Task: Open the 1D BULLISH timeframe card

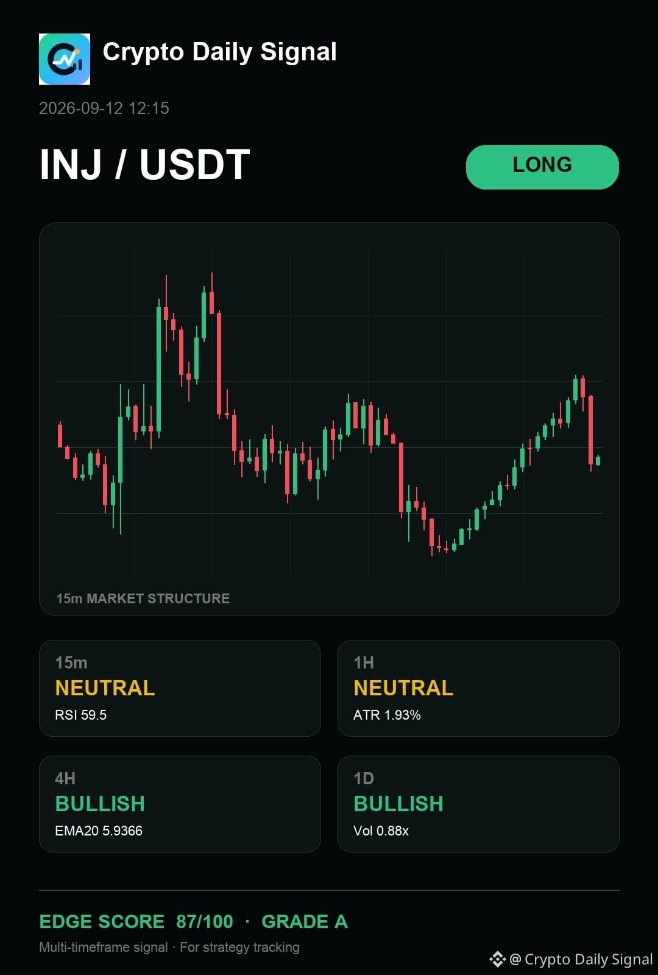Action: pyautogui.click(x=478, y=804)
